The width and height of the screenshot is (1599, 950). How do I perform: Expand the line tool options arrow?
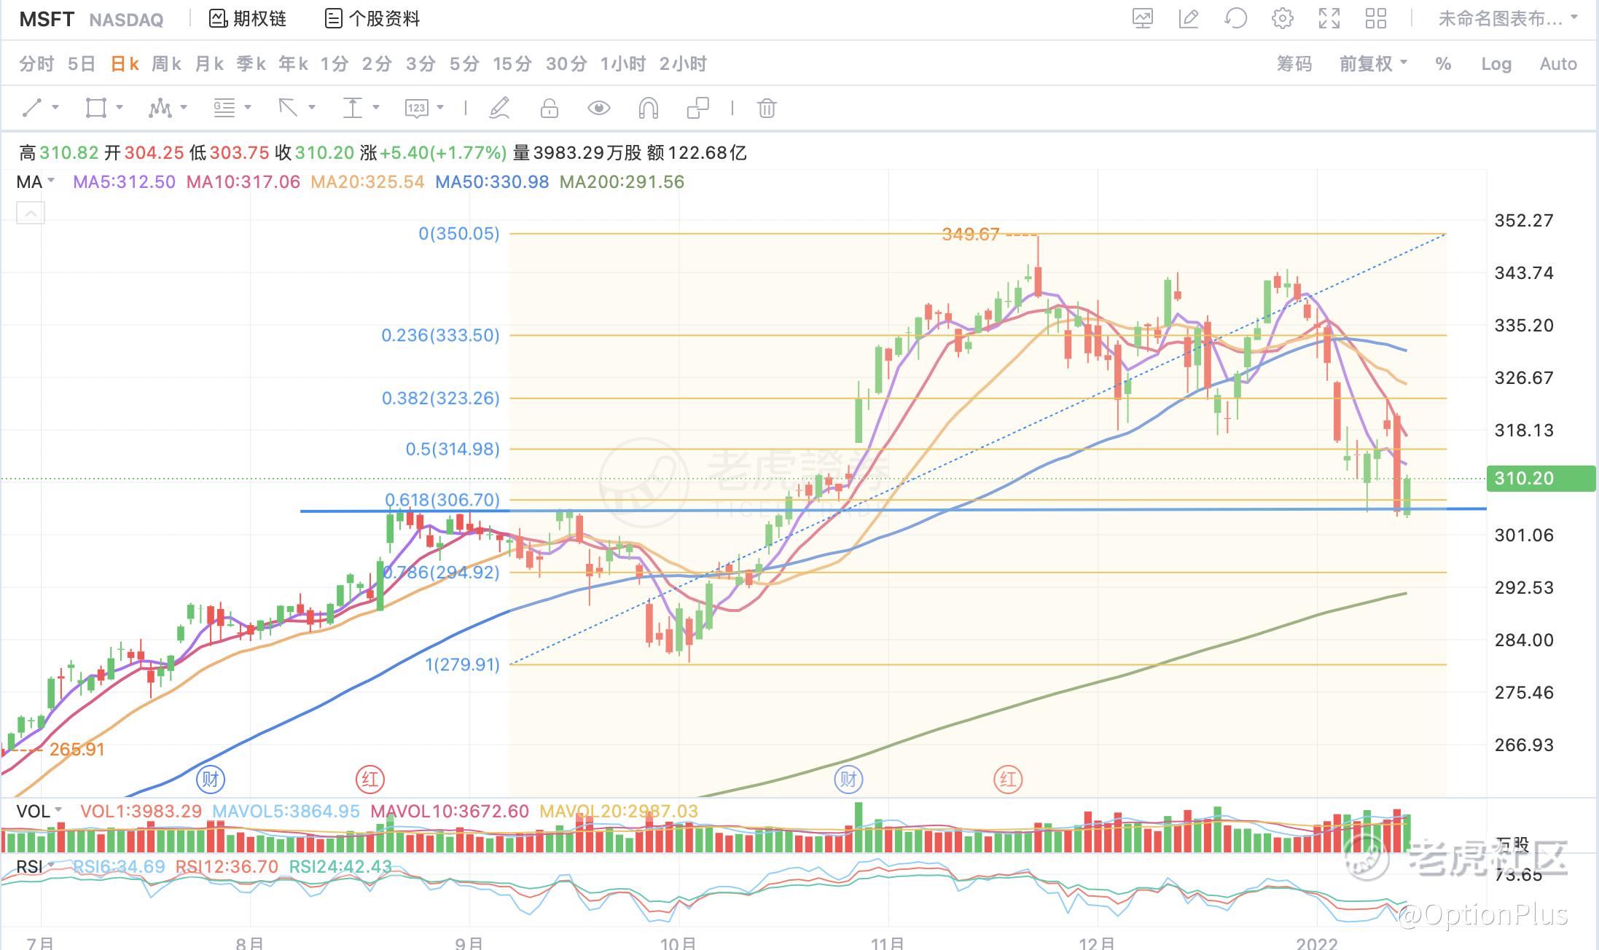click(55, 108)
